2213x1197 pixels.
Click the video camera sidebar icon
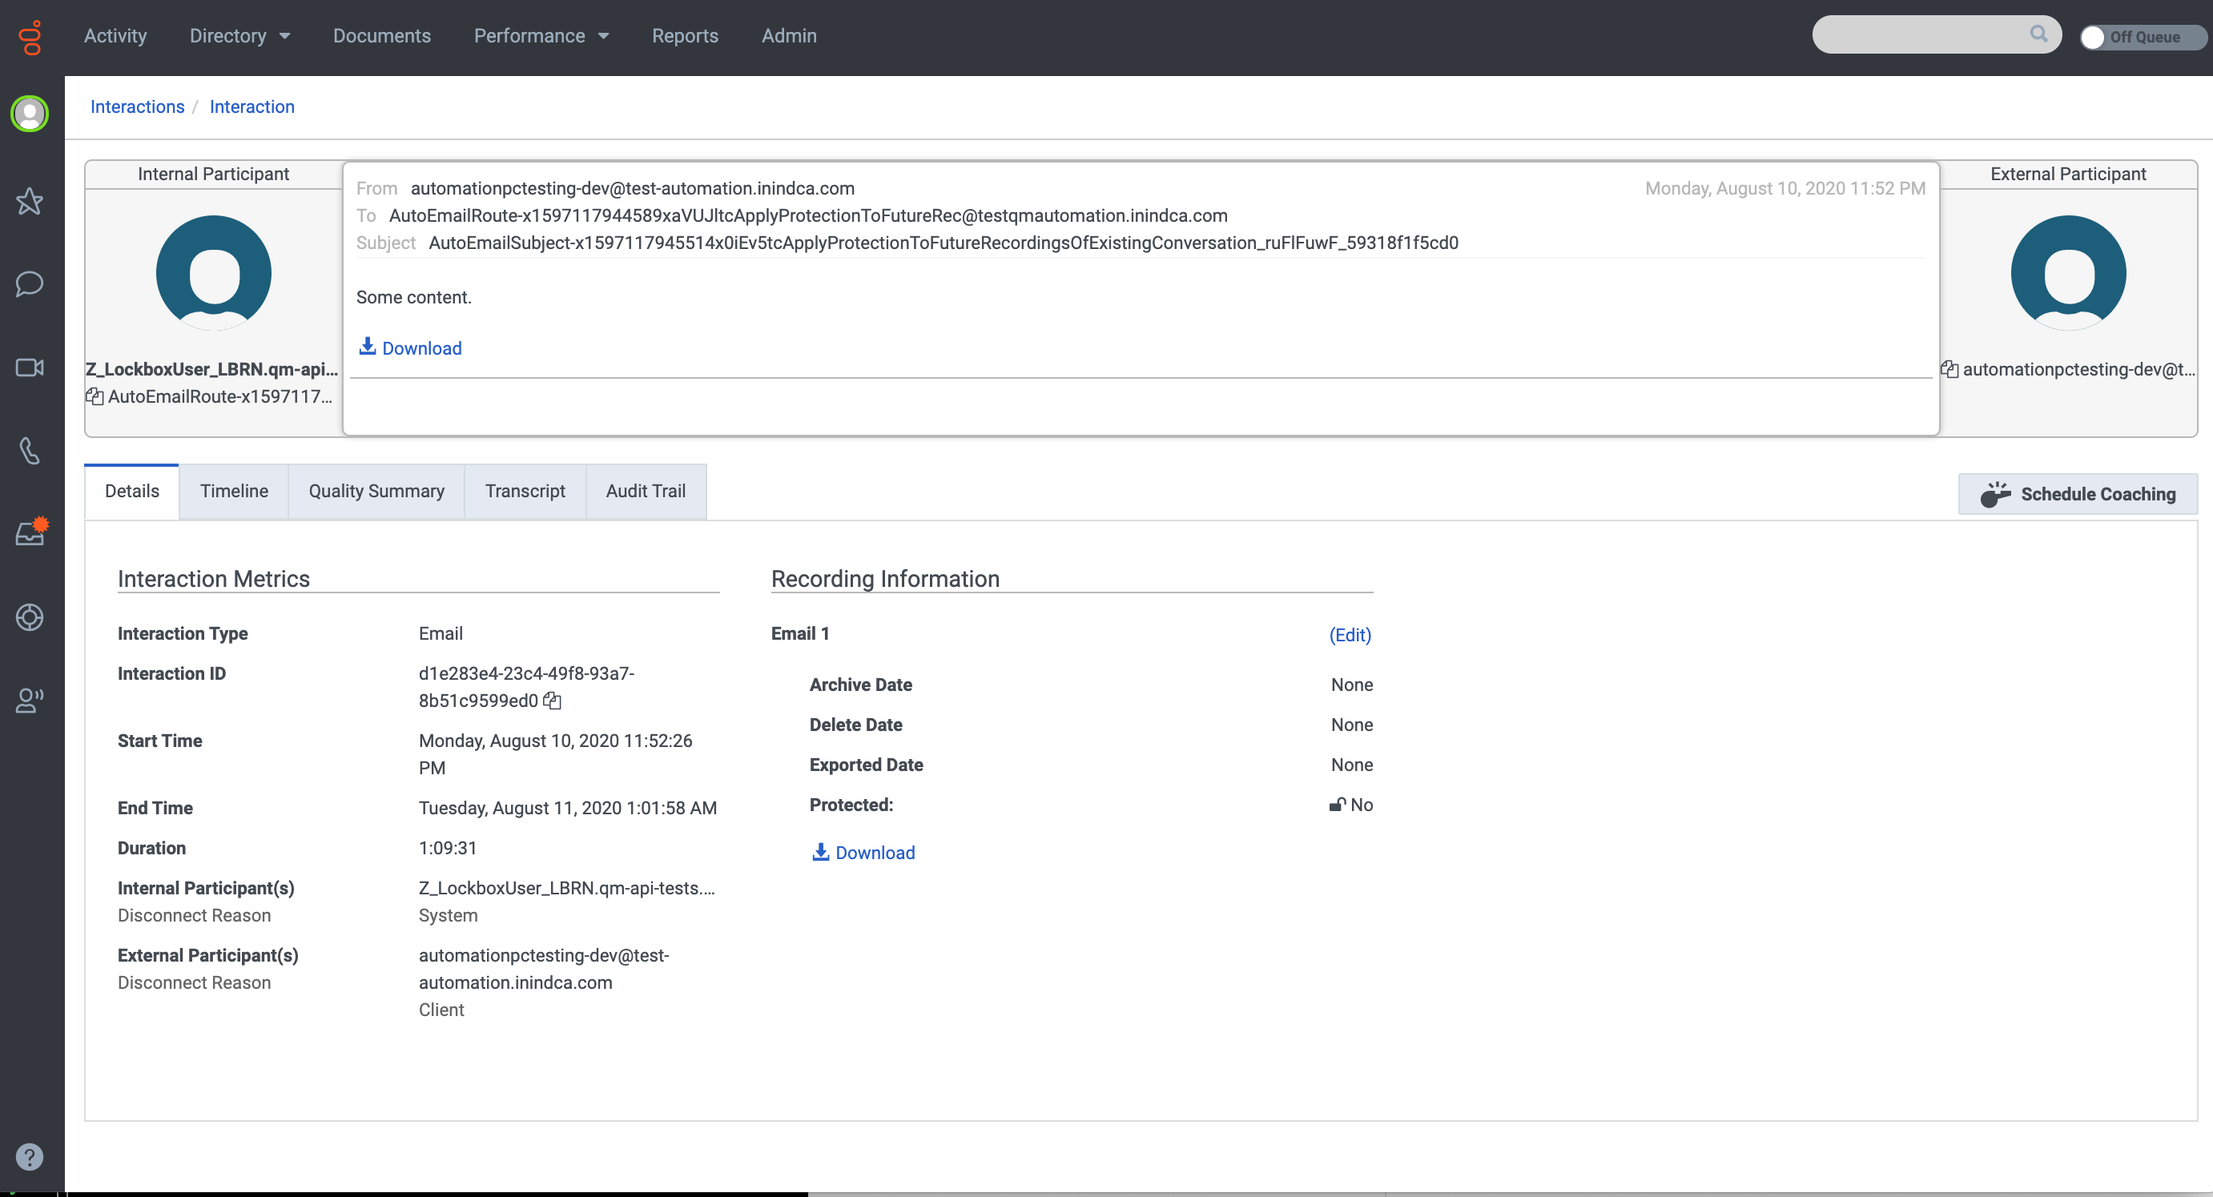pyautogui.click(x=29, y=368)
